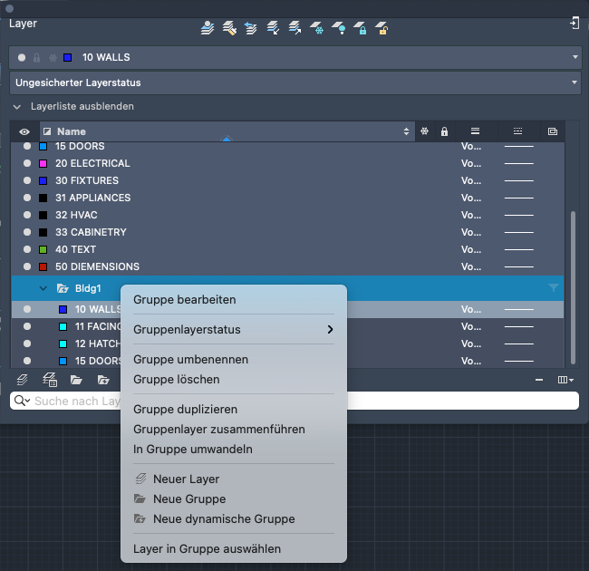Screen dimensions: 589x571
Task: Toggle visibility of 20 ELECTRICAL layer
Action: pos(27,163)
